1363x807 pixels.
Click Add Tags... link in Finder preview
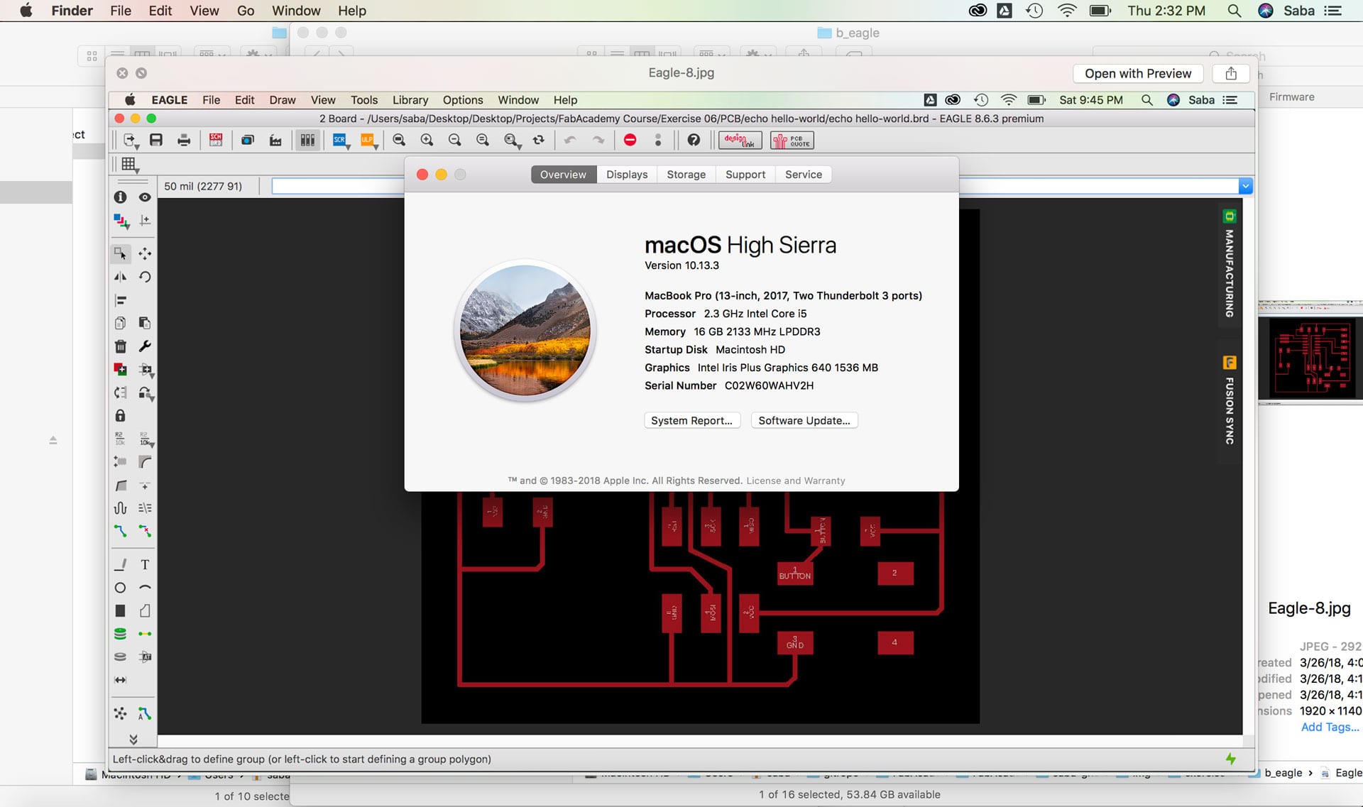click(x=1330, y=727)
